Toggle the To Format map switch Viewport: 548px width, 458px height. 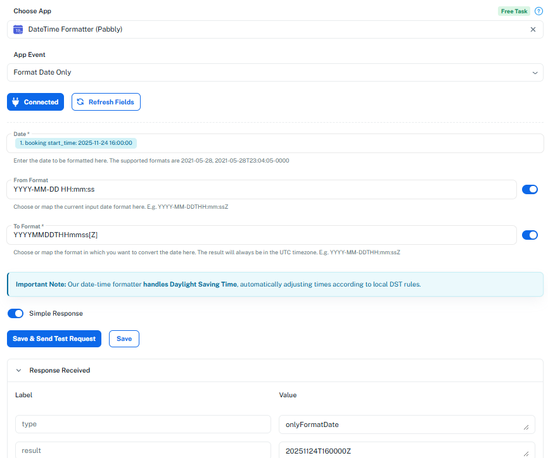pyautogui.click(x=530, y=235)
